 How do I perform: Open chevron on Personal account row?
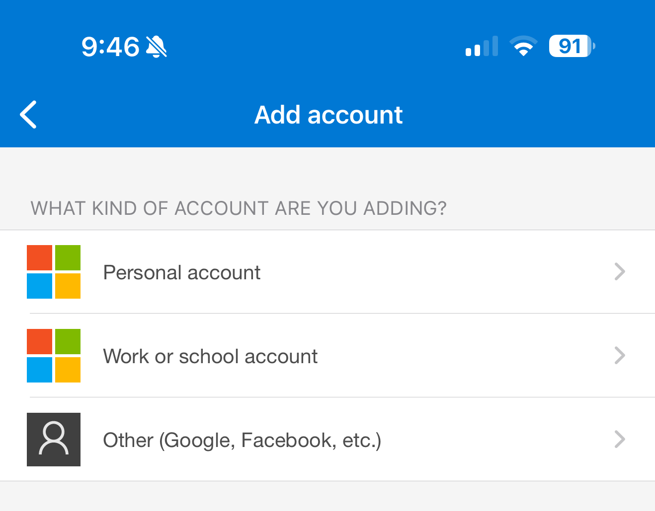point(620,272)
